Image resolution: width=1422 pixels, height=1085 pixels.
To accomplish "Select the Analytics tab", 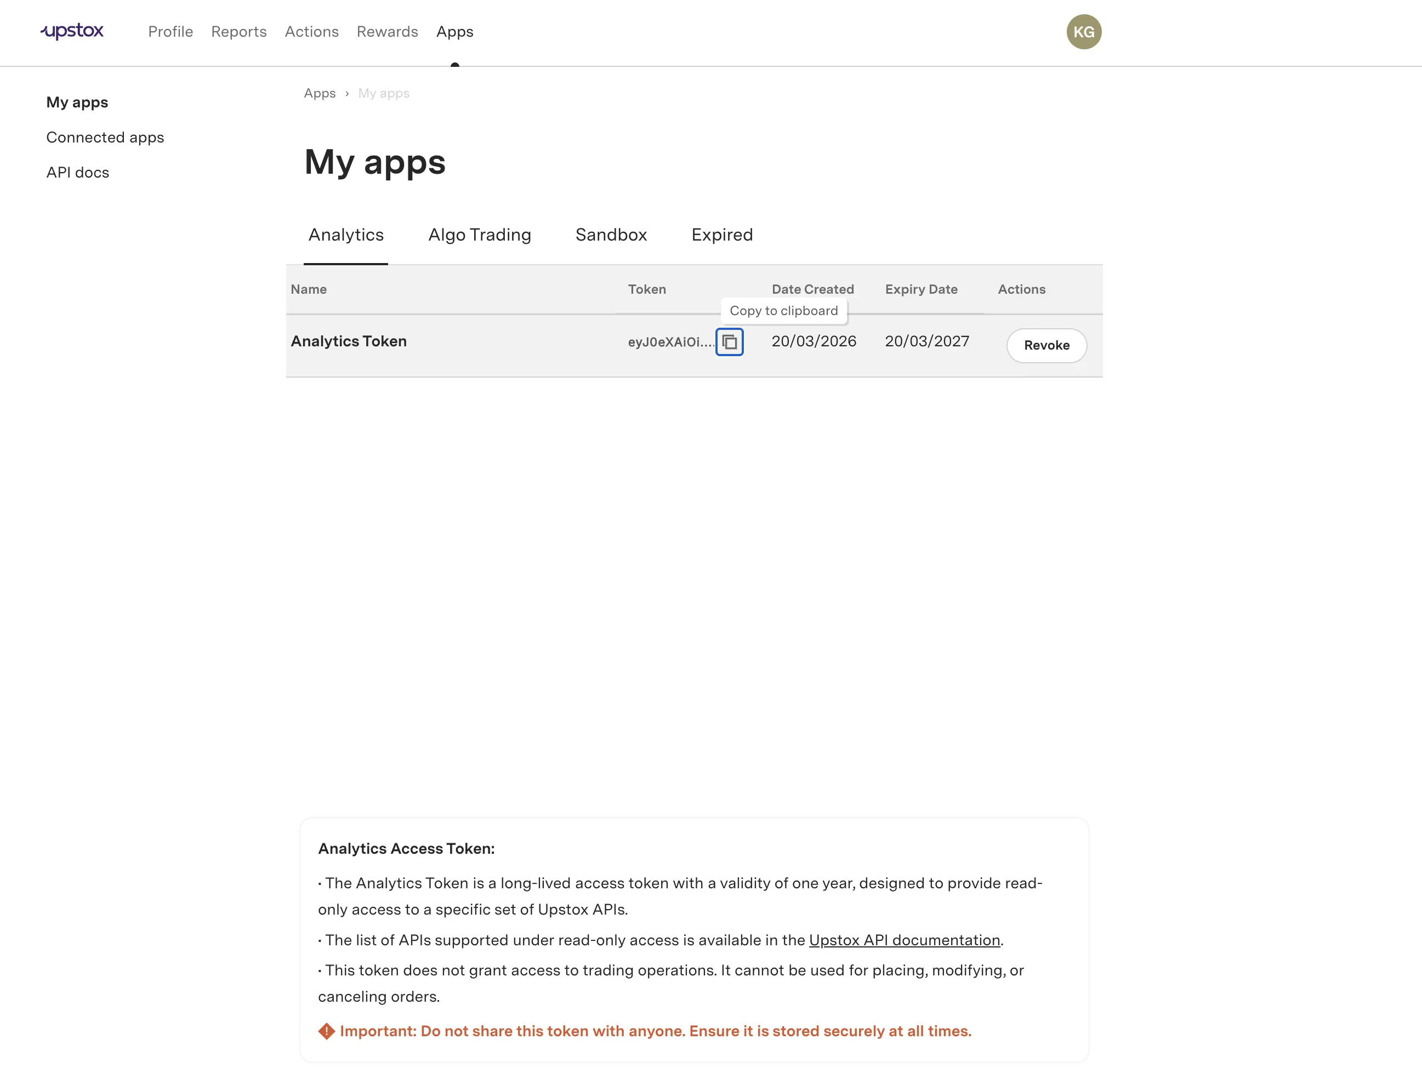I will click(346, 235).
